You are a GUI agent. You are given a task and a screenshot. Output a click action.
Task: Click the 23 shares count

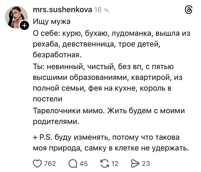146,163
